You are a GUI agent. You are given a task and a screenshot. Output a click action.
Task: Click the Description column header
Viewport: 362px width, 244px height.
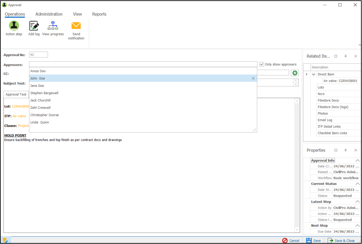(x=320, y=67)
